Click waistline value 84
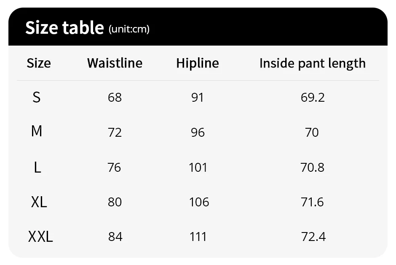The image size is (396, 265). tap(115, 237)
